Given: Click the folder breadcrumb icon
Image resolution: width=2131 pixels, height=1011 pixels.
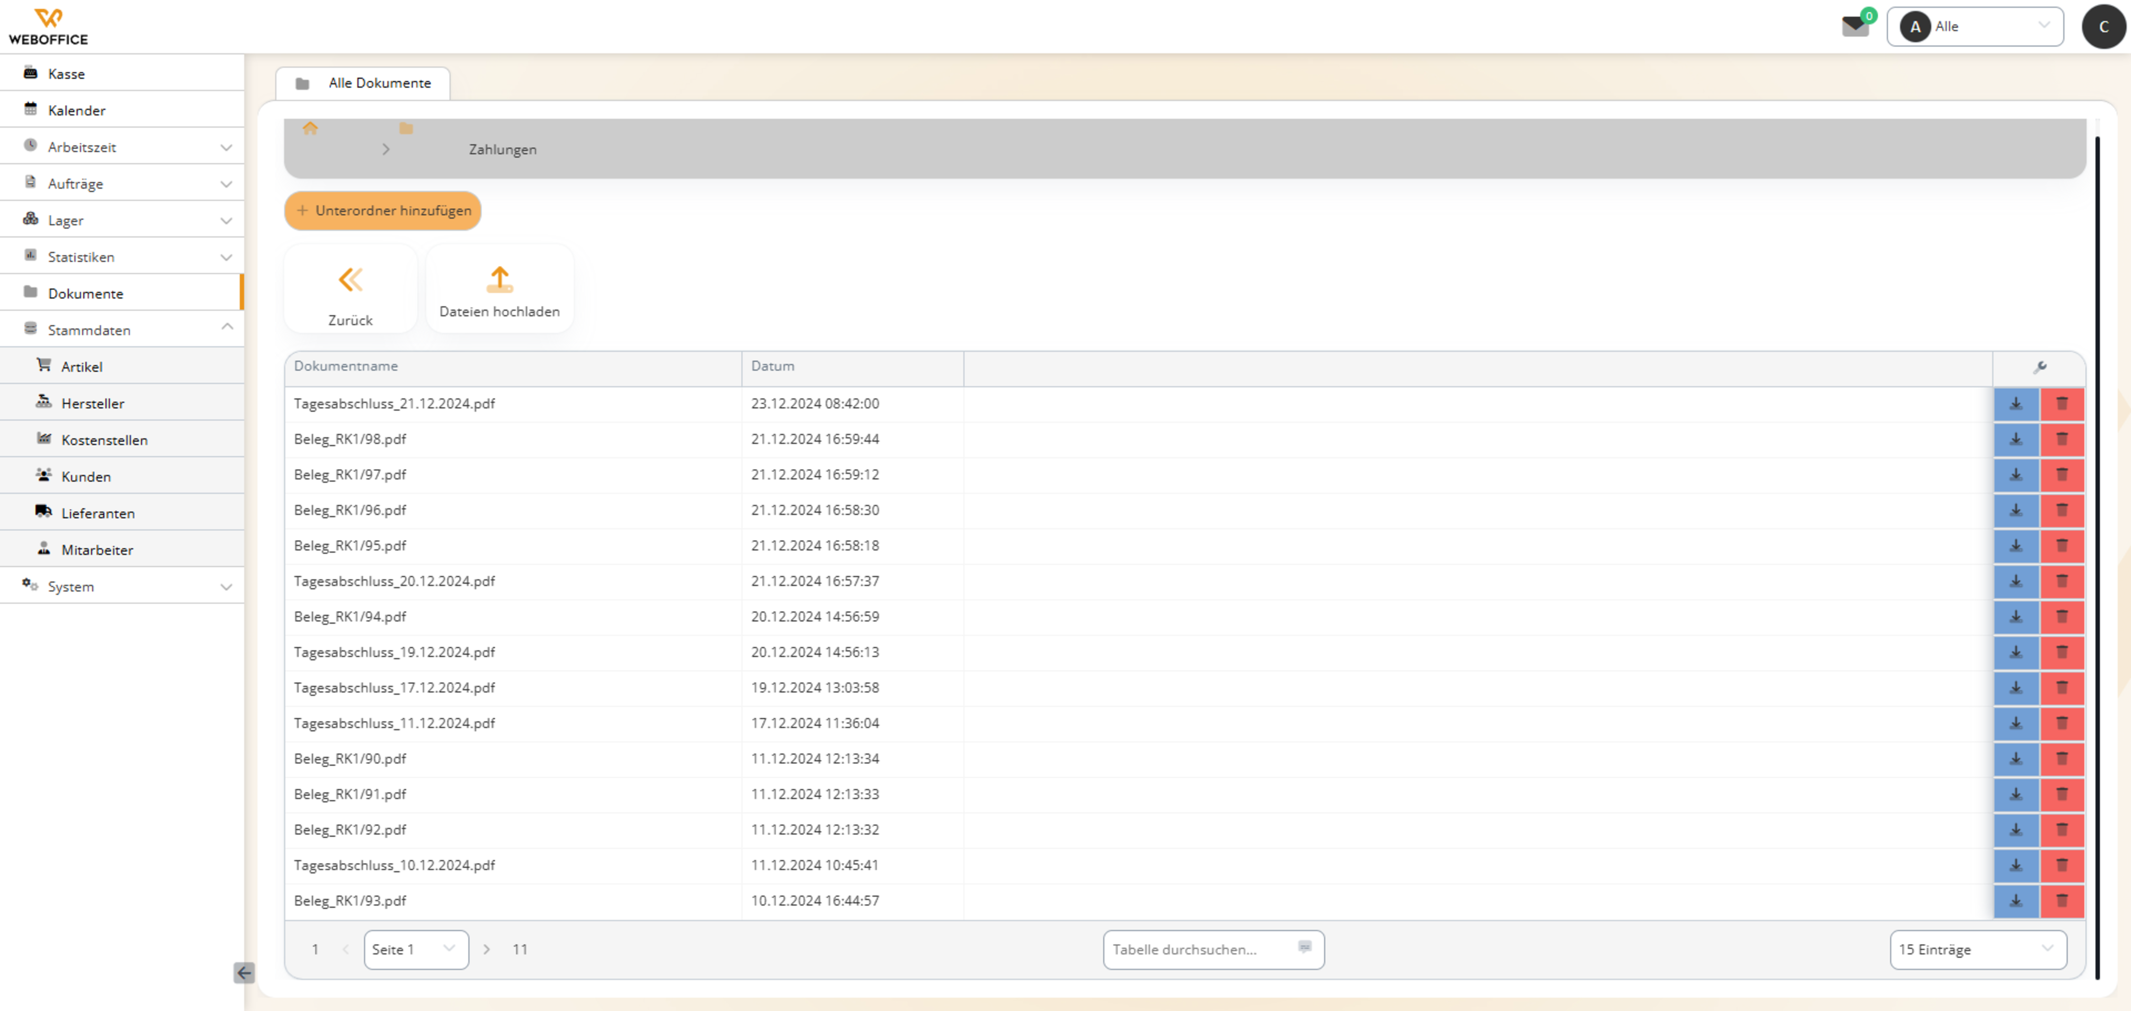Looking at the screenshot, I should (x=406, y=128).
